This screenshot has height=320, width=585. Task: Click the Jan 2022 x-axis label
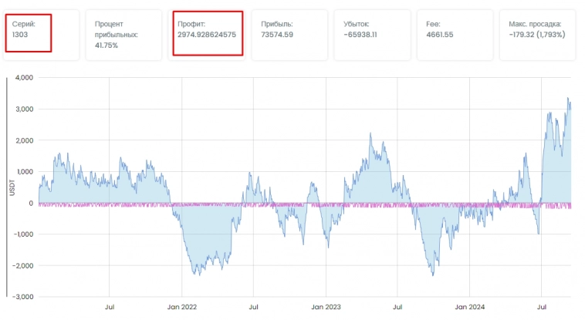[x=182, y=307]
